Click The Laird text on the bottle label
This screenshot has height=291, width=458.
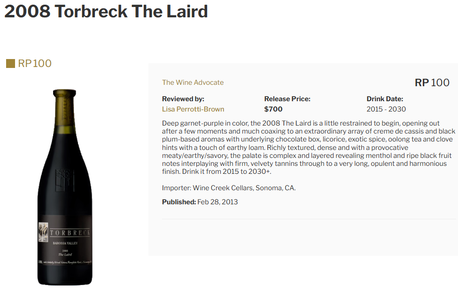click(x=65, y=254)
